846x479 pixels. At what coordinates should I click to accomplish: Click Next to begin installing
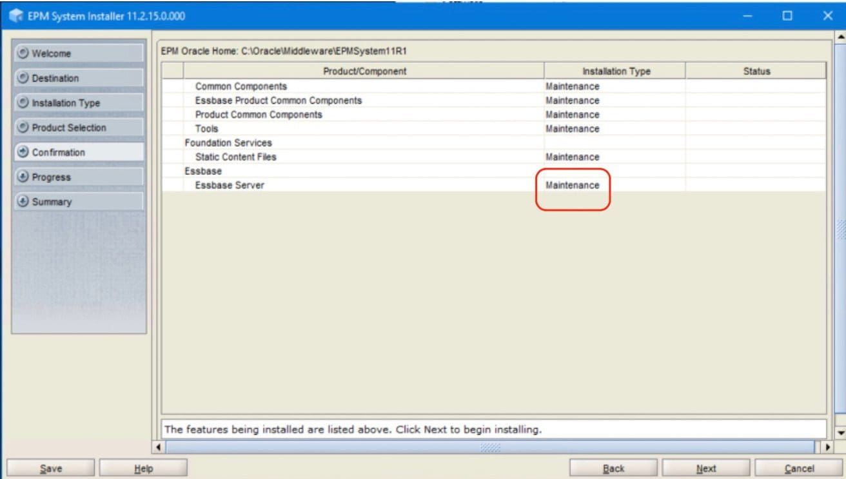706,469
